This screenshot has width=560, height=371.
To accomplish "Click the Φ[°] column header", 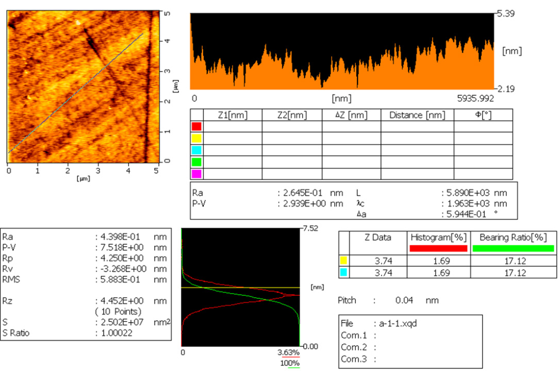I will [483, 115].
